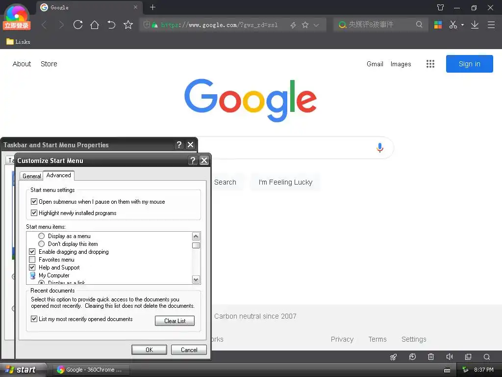The height and width of the screenshot is (377, 502).
Task: Open the downloads arrow icon
Action: click(475, 25)
